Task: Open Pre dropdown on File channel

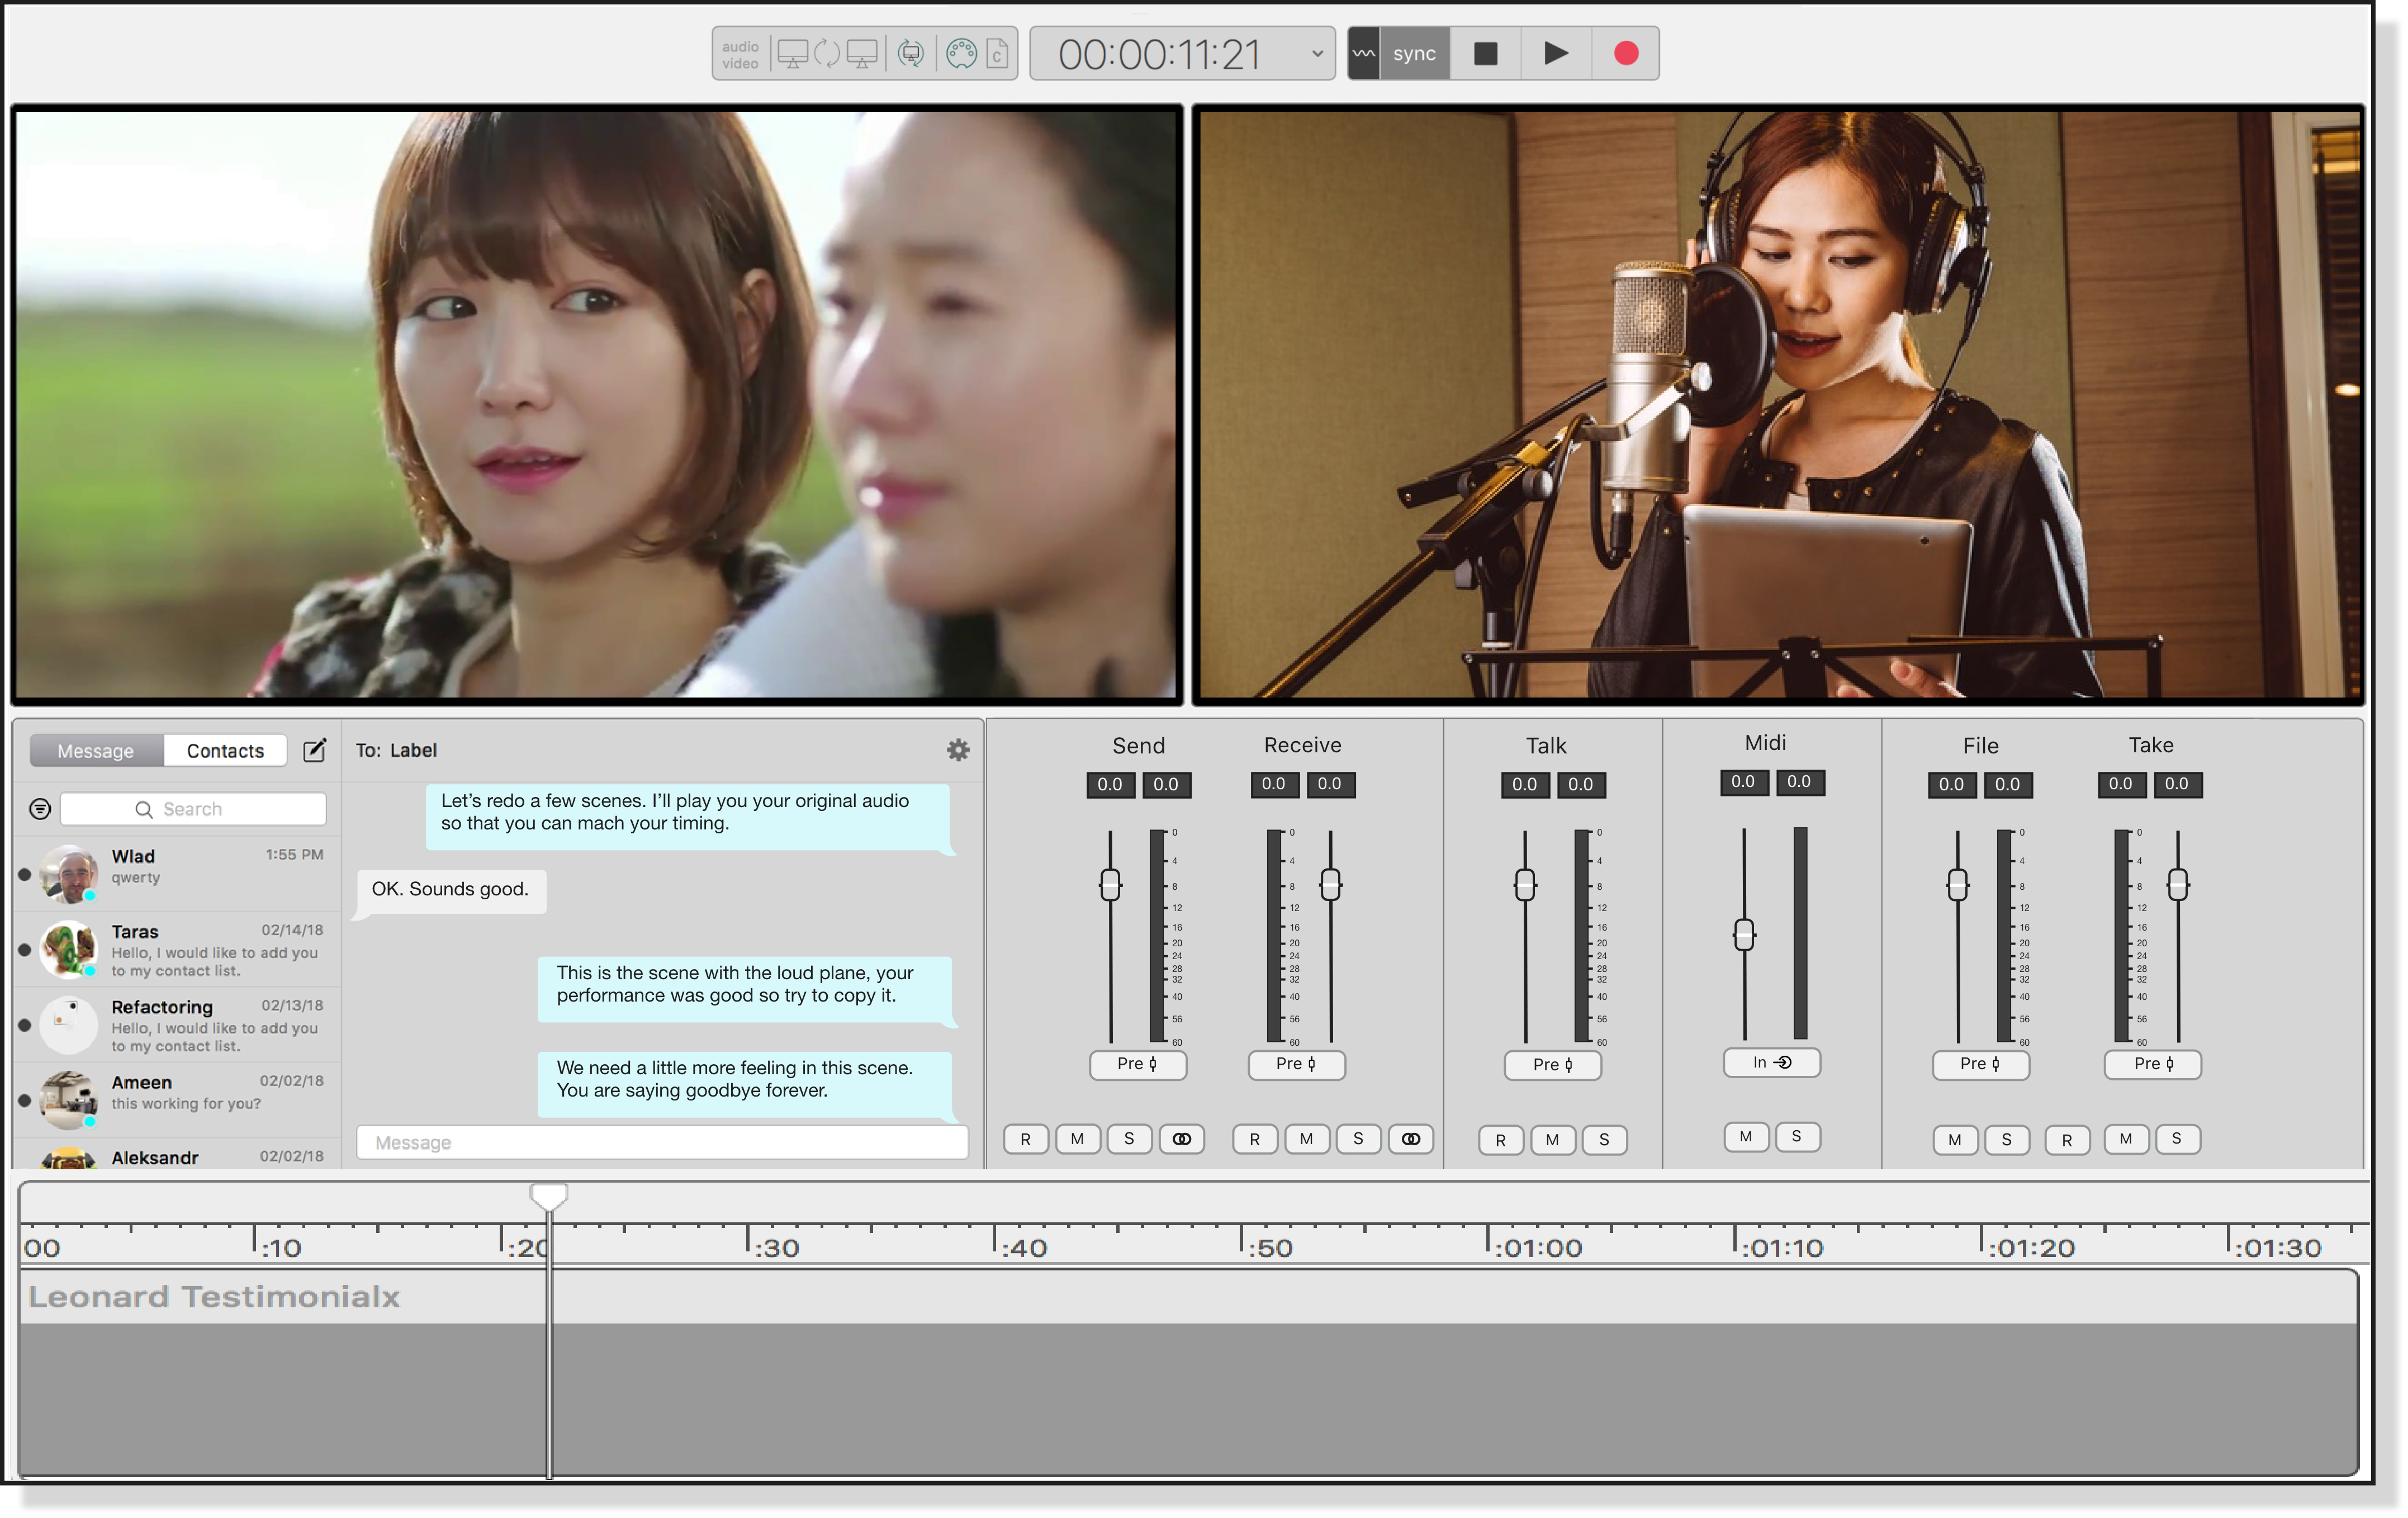Action: point(1980,1064)
